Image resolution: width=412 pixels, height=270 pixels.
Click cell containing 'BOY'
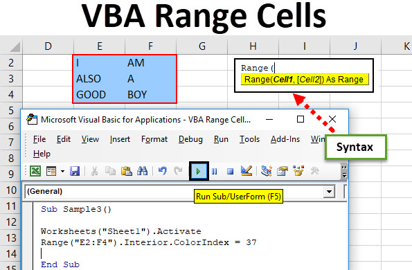[150, 95]
